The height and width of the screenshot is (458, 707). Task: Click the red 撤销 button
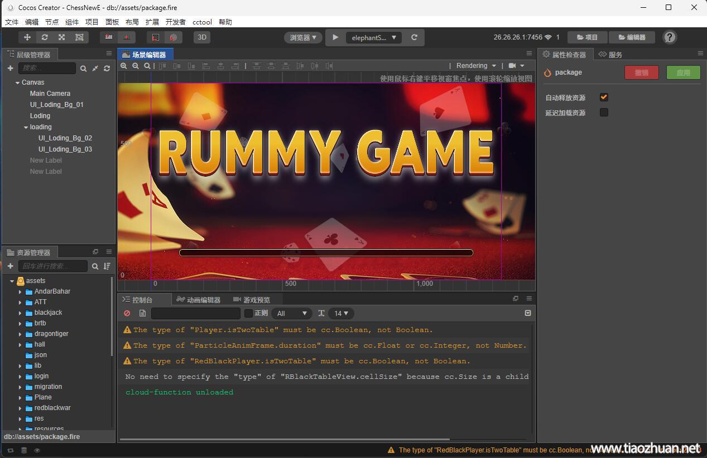click(641, 72)
